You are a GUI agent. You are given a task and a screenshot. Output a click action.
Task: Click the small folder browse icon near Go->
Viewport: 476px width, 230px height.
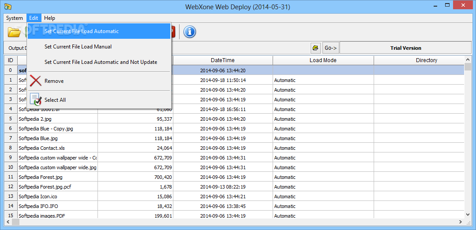pos(316,48)
